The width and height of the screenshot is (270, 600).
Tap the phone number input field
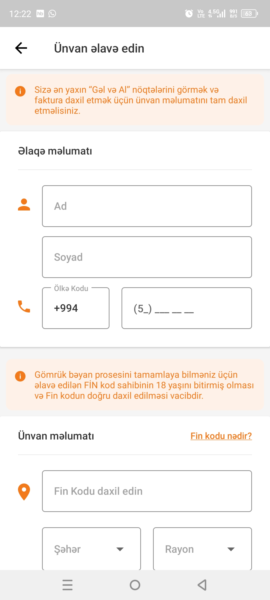(x=186, y=308)
